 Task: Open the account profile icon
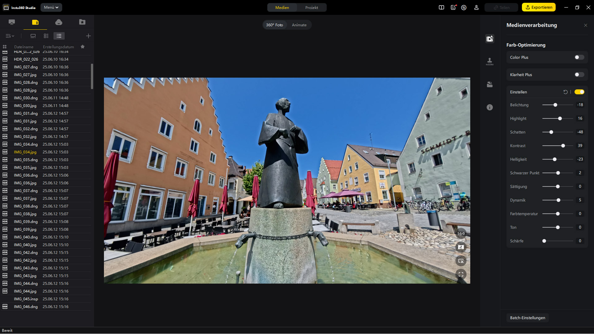(x=476, y=7)
